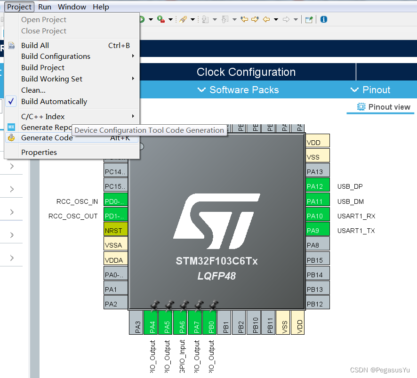Expand the Build Configurations submenu
Screen dimensions: 417x378
[x=72, y=56]
